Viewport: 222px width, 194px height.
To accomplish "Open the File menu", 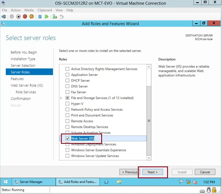I will coord(5,10).
